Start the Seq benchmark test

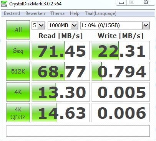[18, 51]
